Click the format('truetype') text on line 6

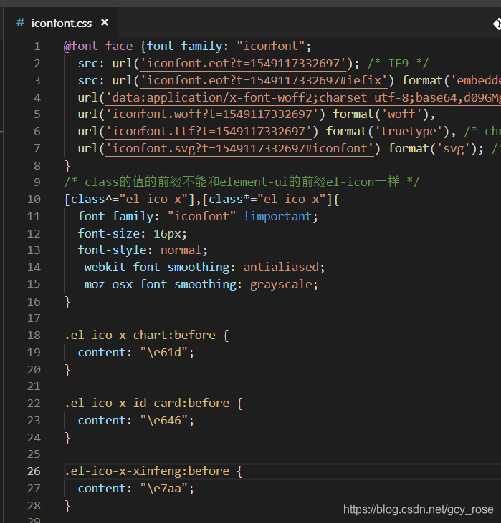click(x=388, y=132)
